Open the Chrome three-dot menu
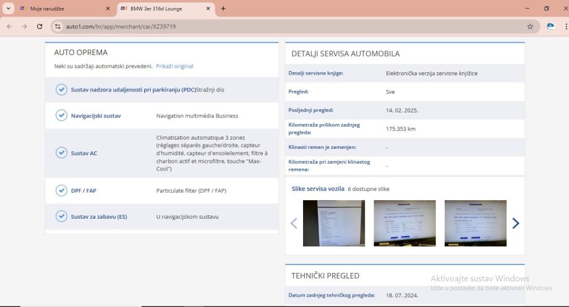The height and width of the screenshot is (307, 569). tap(566, 27)
